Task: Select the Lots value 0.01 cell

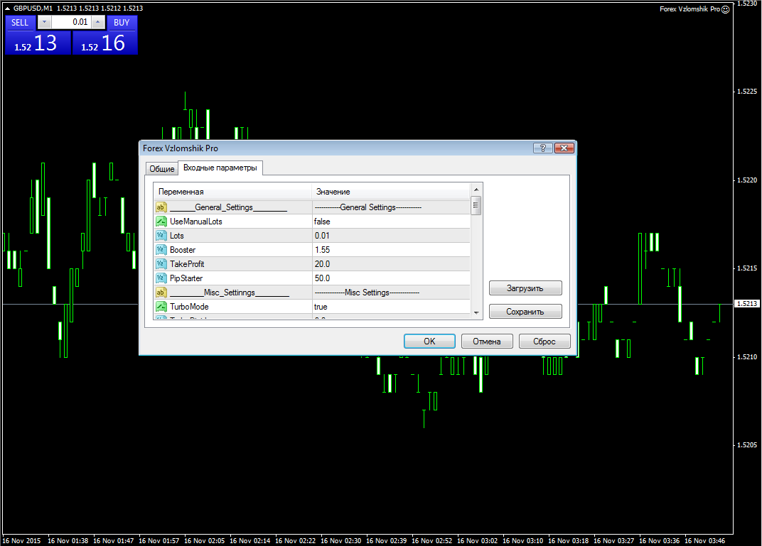Action: pos(391,236)
